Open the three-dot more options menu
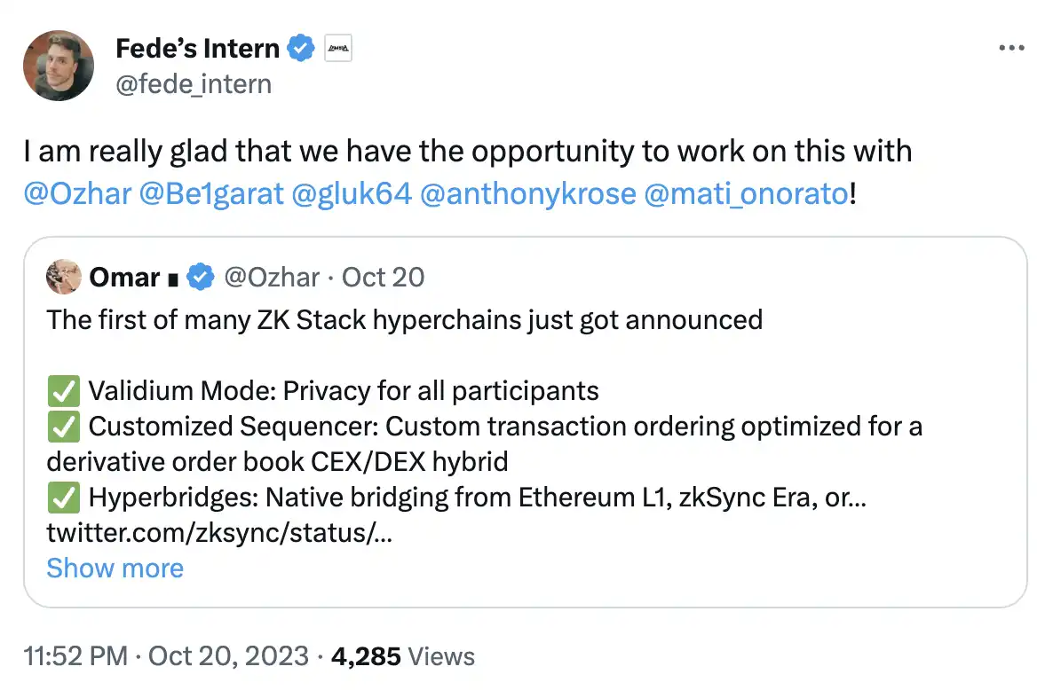Screen dimensions: 1053x690 [1011, 49]
